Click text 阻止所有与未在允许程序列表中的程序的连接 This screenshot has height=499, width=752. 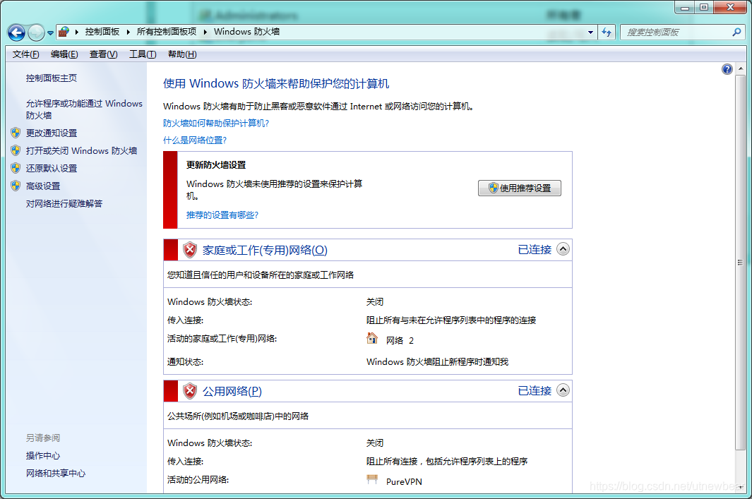coord(451,320)
